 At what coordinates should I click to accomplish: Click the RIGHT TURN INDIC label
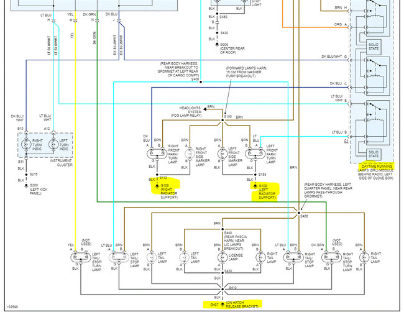(37, 145)
